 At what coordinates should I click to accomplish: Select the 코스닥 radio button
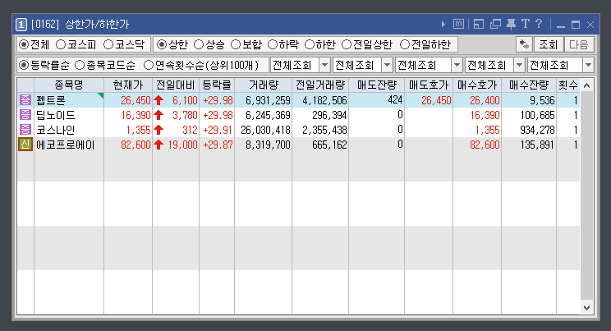point(108,44)
